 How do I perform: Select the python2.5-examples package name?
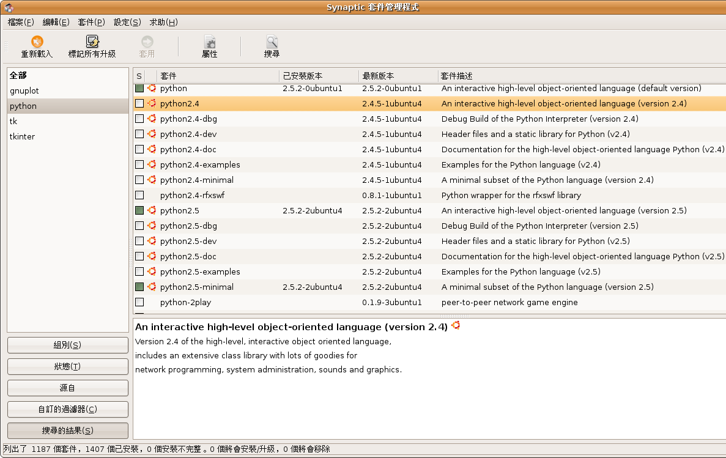(x=200, y=271)
